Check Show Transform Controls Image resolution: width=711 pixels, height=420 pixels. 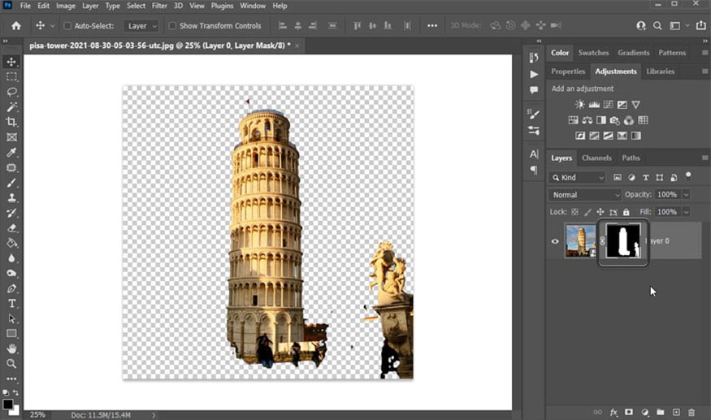coord(172,26)
